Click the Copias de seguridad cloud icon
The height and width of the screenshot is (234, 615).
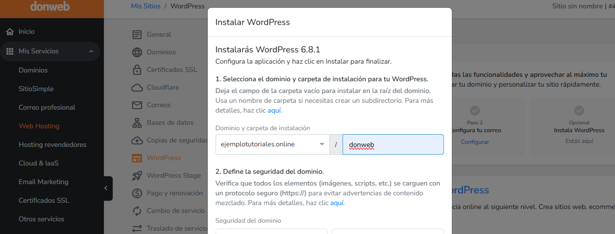(137, 140)
